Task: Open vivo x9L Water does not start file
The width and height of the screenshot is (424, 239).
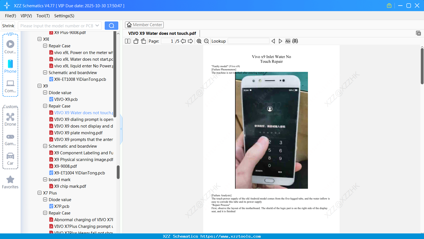Action: pos(81,59)
